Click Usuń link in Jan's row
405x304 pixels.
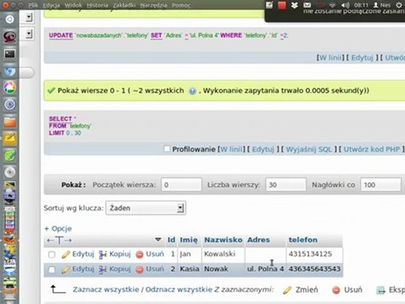click(x=154, y=254)
